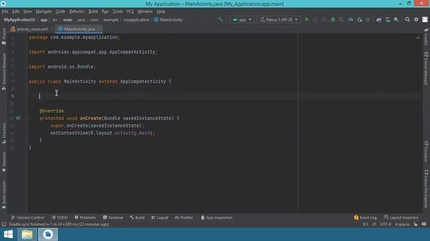Run the app with the green play icon
The width and height of the screenshot is (430, 241).
point(306,19)
